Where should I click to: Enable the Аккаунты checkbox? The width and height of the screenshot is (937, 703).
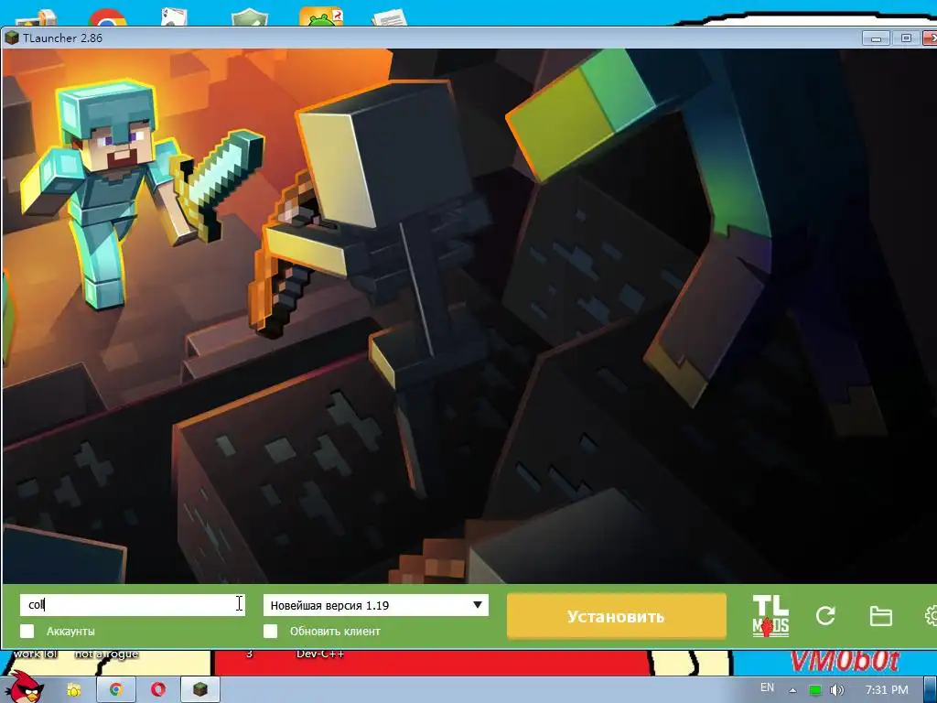[27, 632]
